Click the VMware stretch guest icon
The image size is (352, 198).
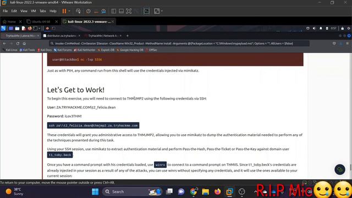[x=157, y=11]
